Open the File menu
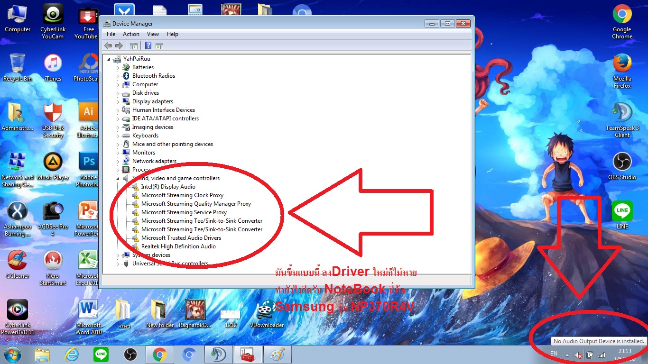Screen dimensions: 648x364 pos(111,34)
